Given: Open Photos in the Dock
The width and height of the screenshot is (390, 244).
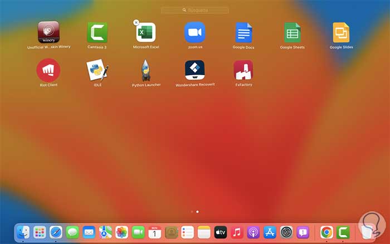Looking at the screenshot, I should (x=121, y=232).
